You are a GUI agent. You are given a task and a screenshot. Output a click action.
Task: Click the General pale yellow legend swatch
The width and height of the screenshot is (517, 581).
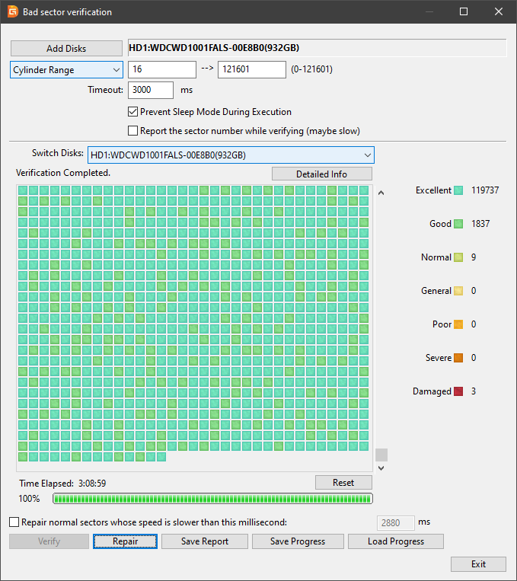pos(458,291)
